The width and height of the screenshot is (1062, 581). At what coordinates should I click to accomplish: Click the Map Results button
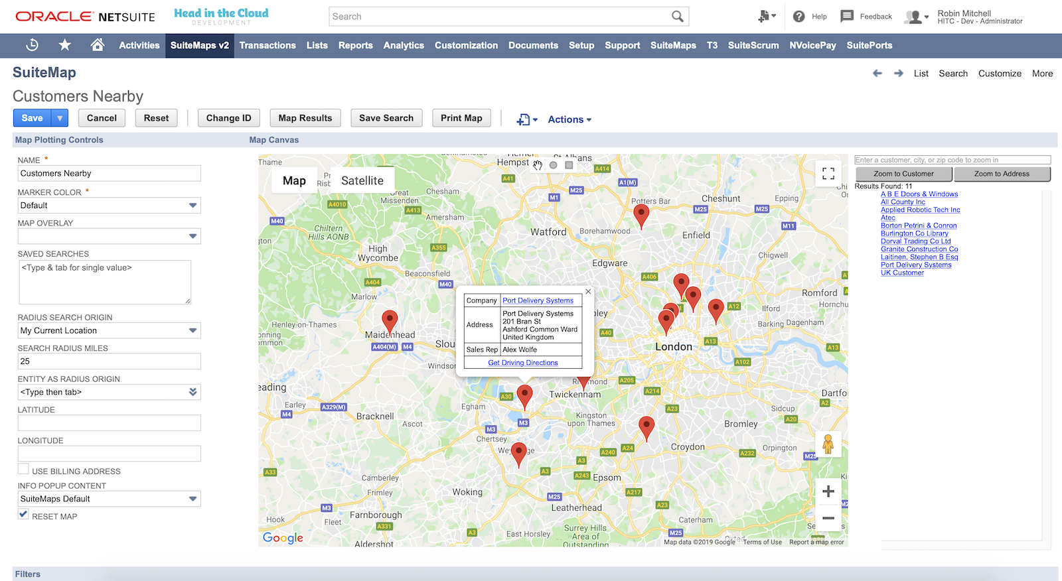point(305,118)
